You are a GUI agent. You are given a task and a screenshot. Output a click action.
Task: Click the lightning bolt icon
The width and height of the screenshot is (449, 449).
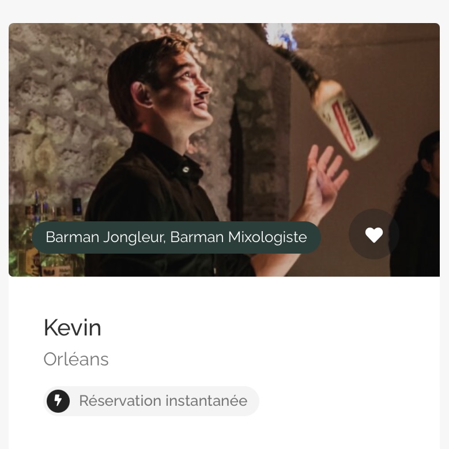coord(58,401)
